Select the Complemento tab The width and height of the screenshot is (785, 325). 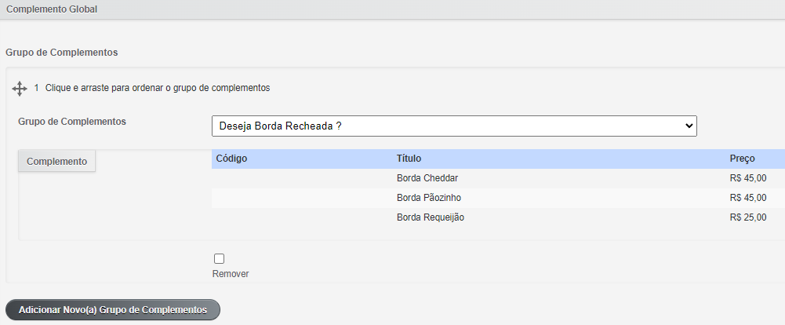click(x=56, y=161)
